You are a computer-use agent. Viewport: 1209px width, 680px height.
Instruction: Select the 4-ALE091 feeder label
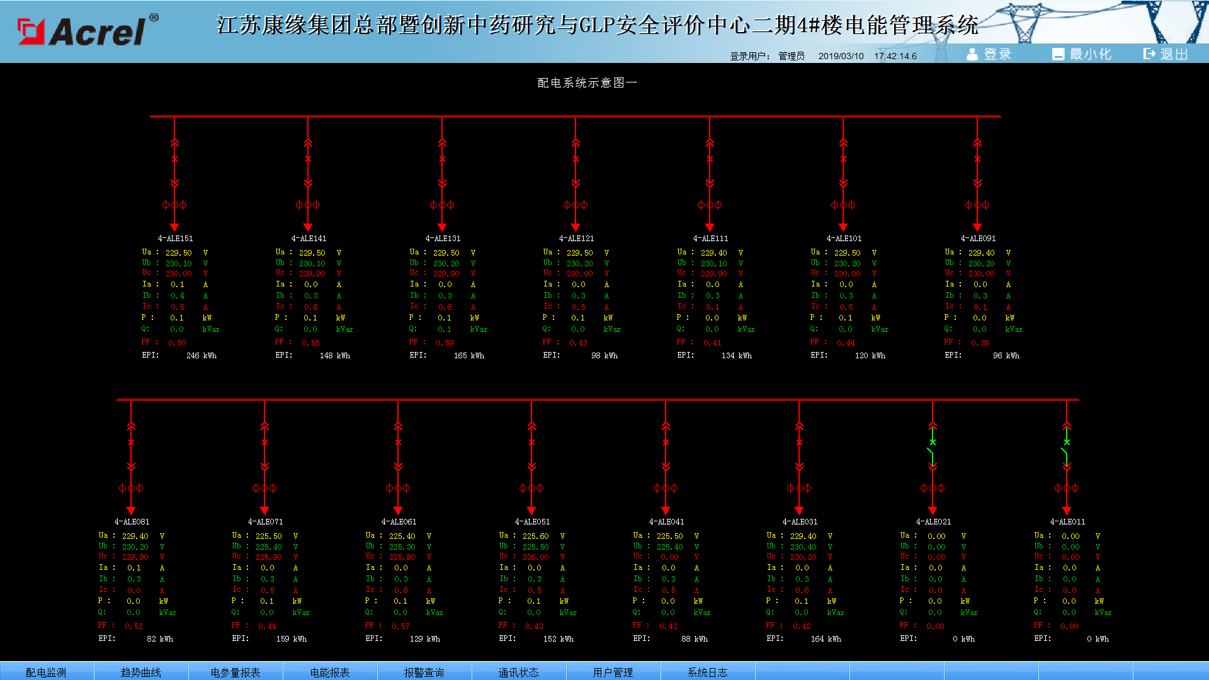[x=977, y=239]
